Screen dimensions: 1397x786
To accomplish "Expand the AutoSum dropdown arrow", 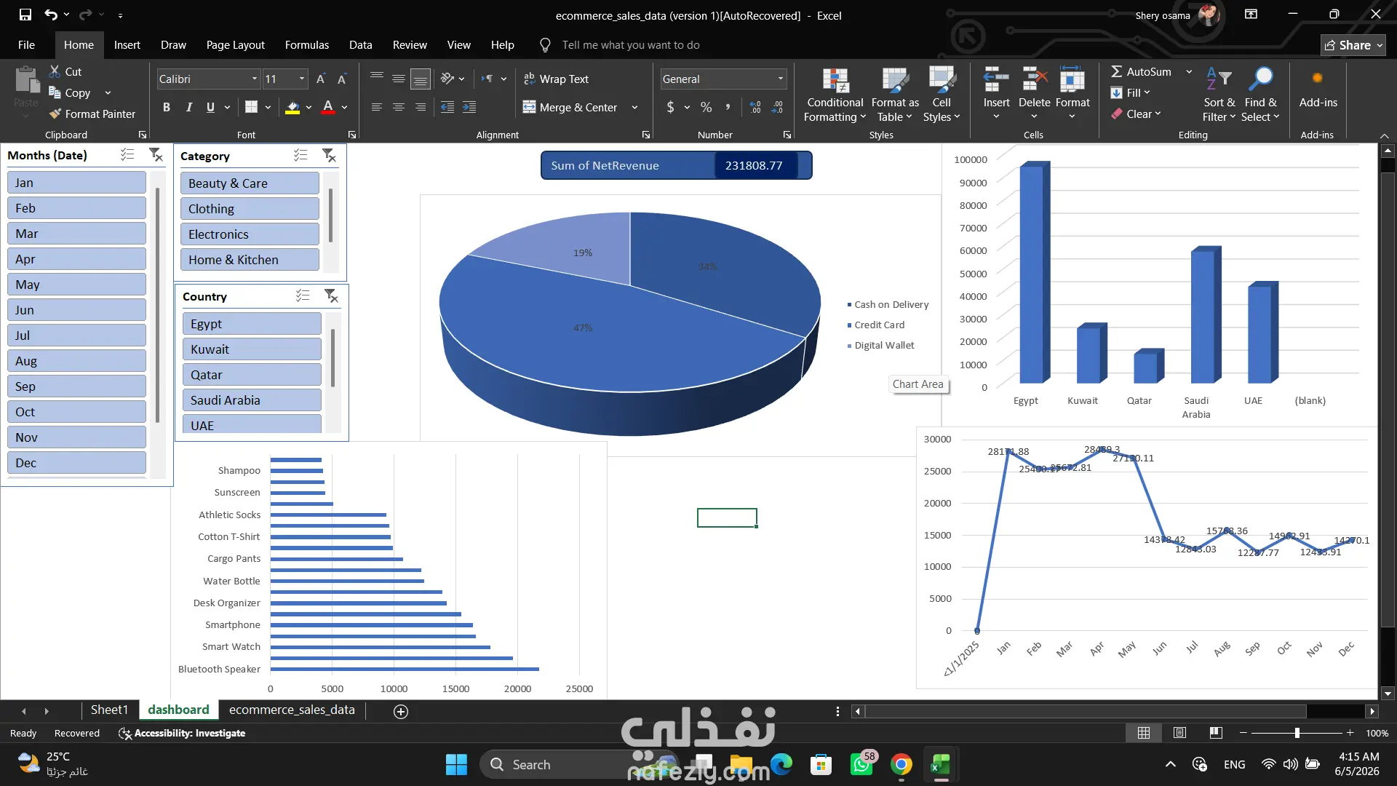I will pyautogui.click(x=1189, y=71).
